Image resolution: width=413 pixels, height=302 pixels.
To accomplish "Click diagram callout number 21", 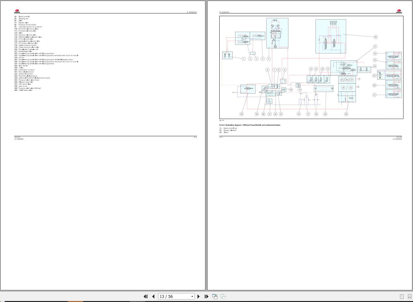I will tap(375, 46).
